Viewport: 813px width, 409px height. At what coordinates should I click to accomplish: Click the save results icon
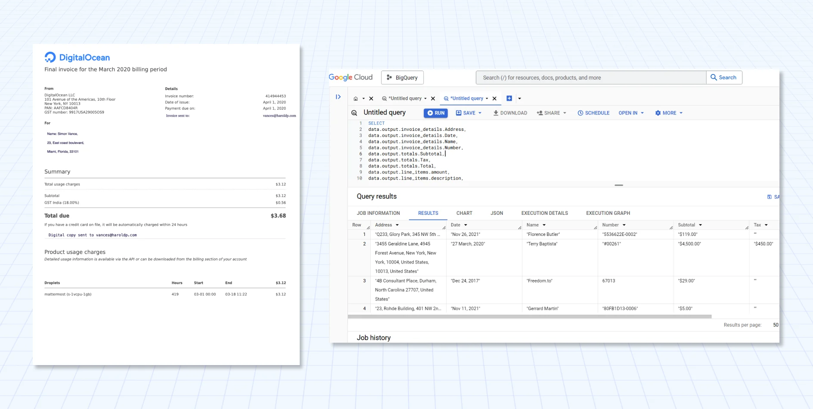pos(770,197)
